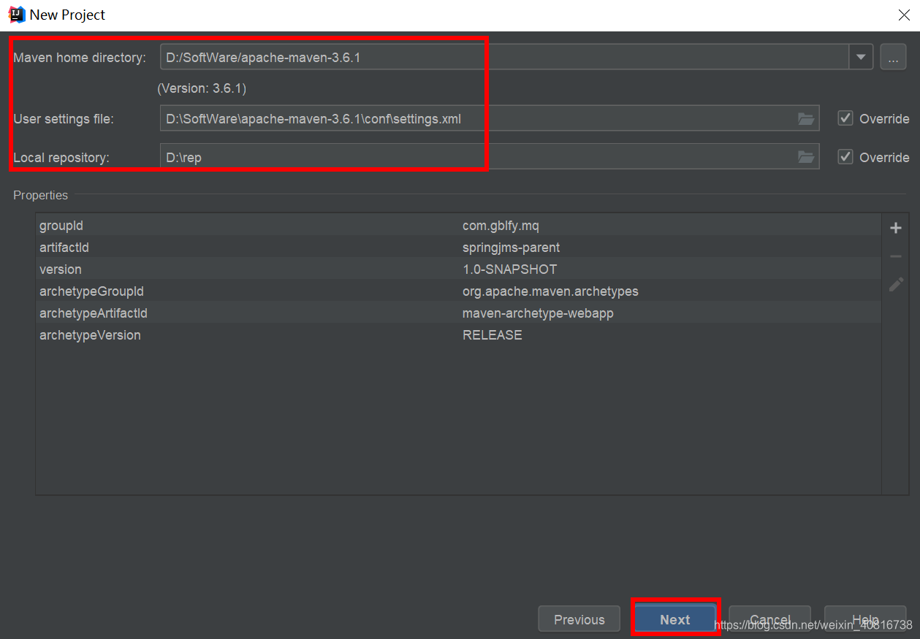Go back with the Previous button
This screenshot has height=639, width=920.
click(x=579, y=619)
